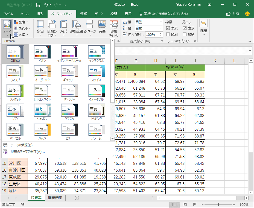Viewport: 254px width, 208px height.
Task: Toggle the 自動保存 (AutoSave) switch
Action: pyautogui.click(x=27, y=5)
